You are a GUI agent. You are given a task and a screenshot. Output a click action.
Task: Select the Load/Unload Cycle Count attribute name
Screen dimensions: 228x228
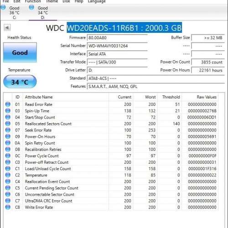pyautogui.click(x=48, y=169)
